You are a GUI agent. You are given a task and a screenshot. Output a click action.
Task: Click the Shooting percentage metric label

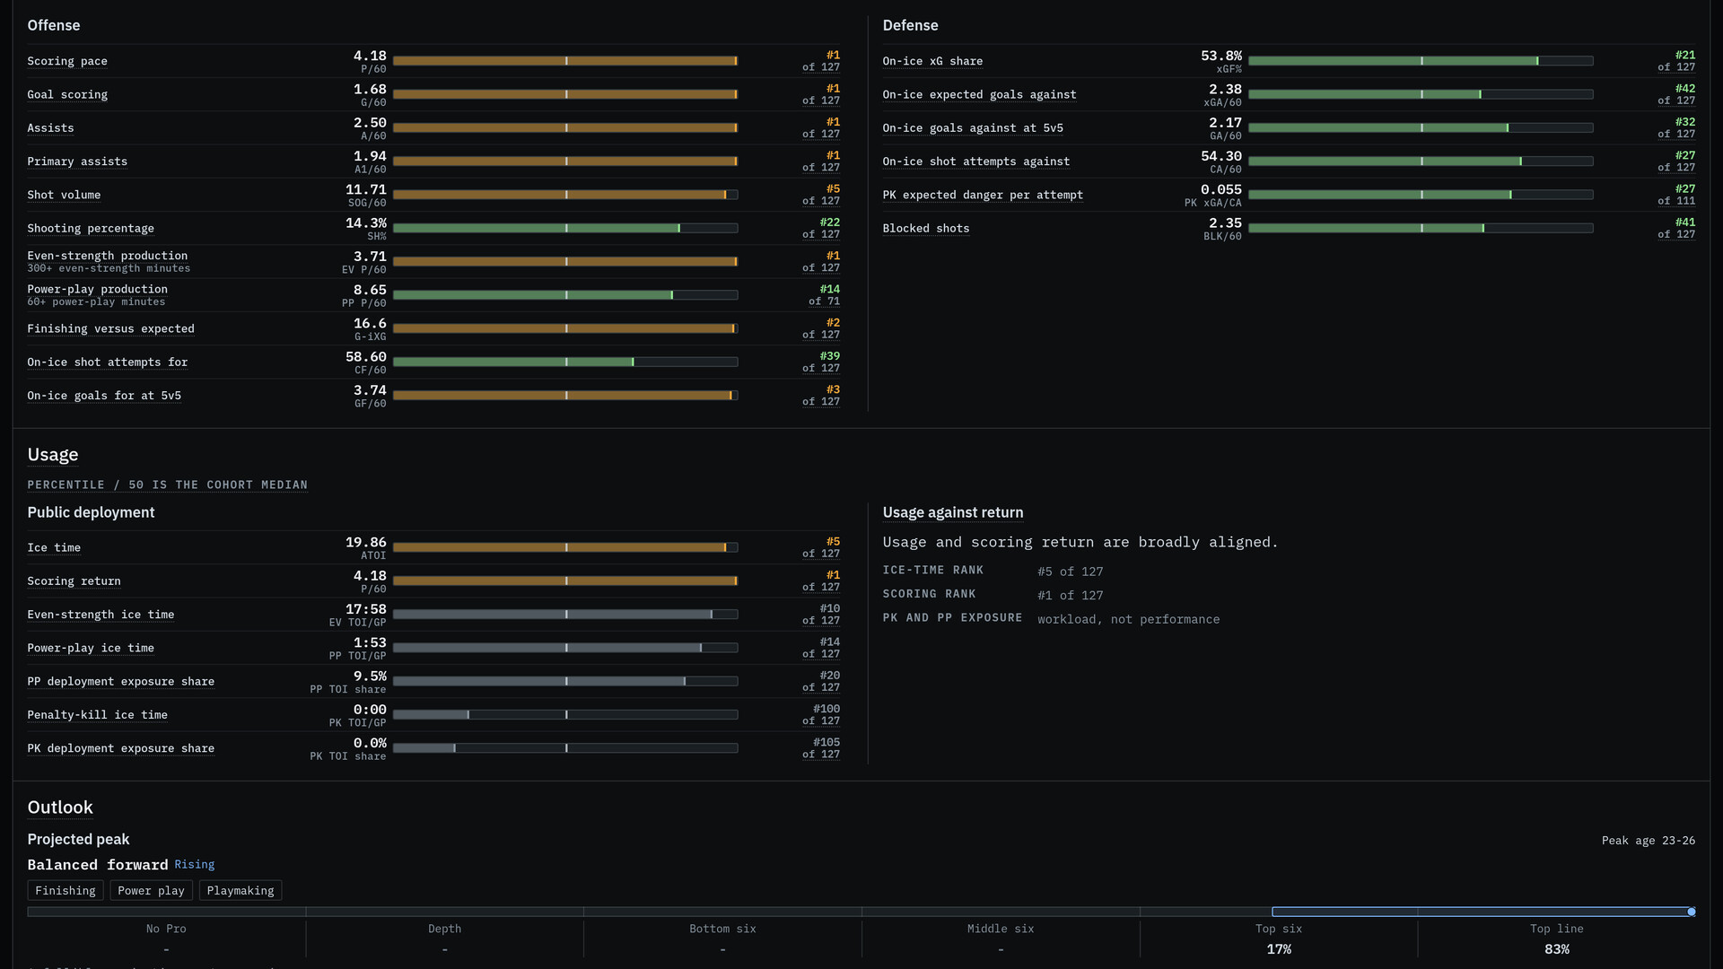pos(91,228)
